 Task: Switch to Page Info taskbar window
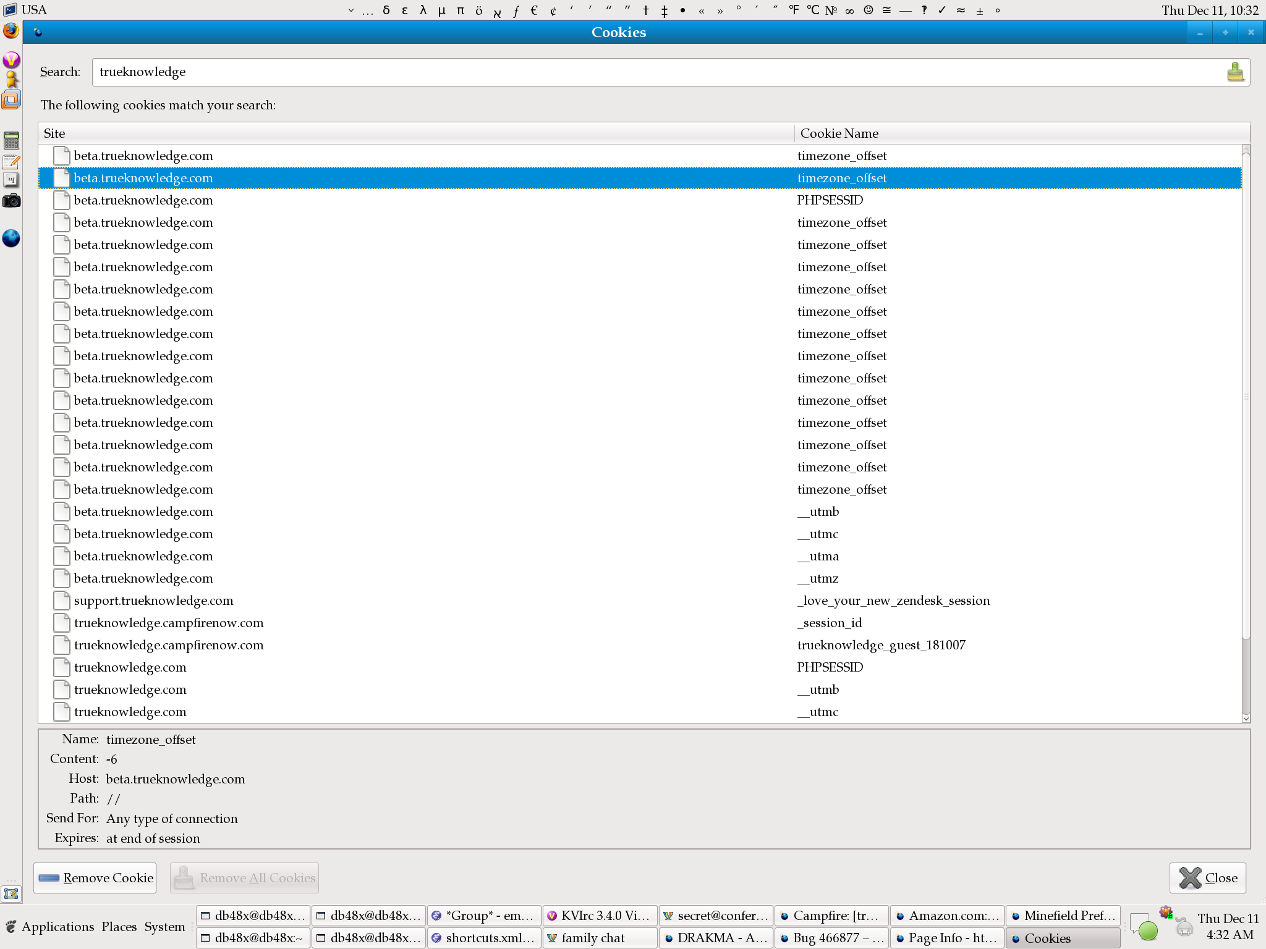pyautogui.click(x=946, y=938)
